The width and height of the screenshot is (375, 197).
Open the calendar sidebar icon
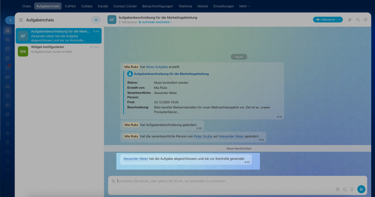point(8,49)
